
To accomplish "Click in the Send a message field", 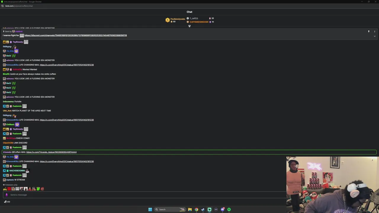I will pyautogui.click(x=145, y=195).
